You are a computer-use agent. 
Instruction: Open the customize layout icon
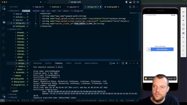pyautogui.click(x=138, y=2)
